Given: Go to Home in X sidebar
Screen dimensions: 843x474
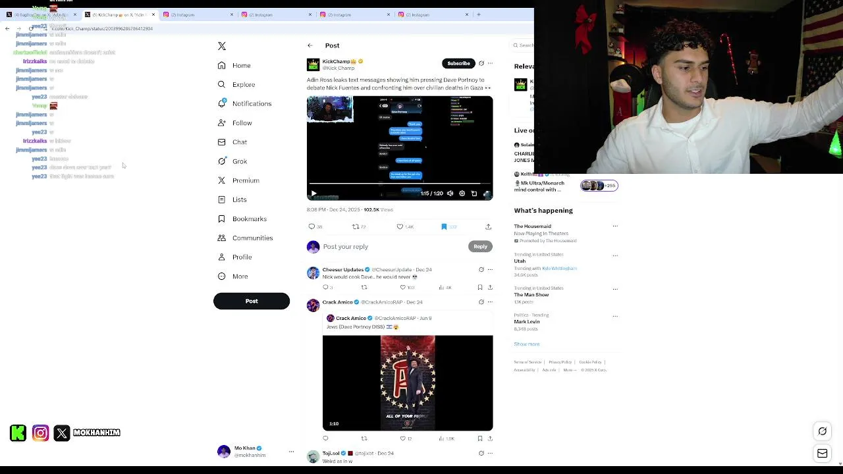Looking at the screenshot, I should pyautogui.click(x=234, y=65).
